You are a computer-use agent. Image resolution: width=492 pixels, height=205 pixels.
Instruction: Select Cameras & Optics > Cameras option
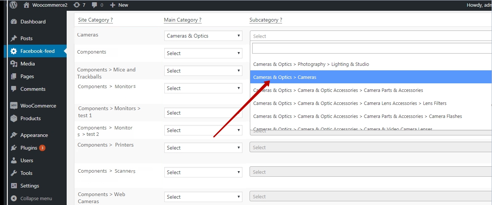pos(285,77)
